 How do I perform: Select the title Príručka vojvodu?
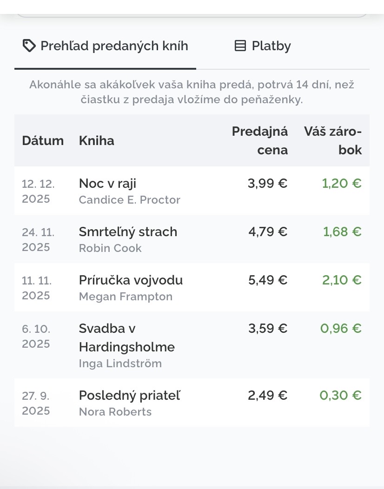click(131, 280)
